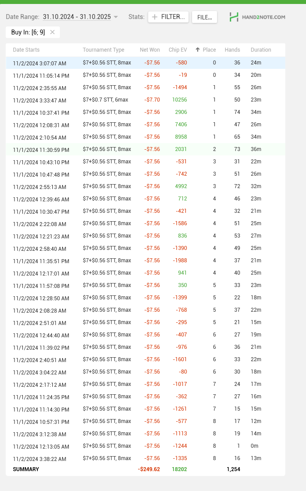306x491 pixels.
Task: Sort by Hands column header
Action: 232,50
